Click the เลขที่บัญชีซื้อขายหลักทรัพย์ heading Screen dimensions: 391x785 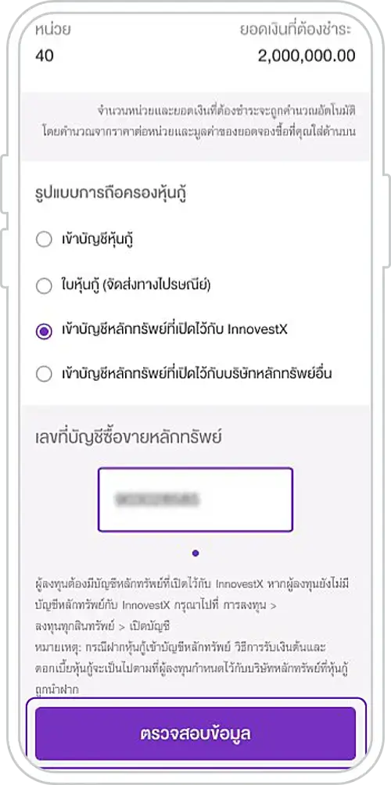(x=129, y=438)
